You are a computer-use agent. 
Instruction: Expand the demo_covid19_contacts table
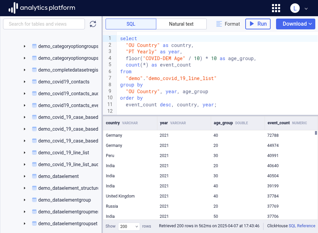[x=25, y=82]
